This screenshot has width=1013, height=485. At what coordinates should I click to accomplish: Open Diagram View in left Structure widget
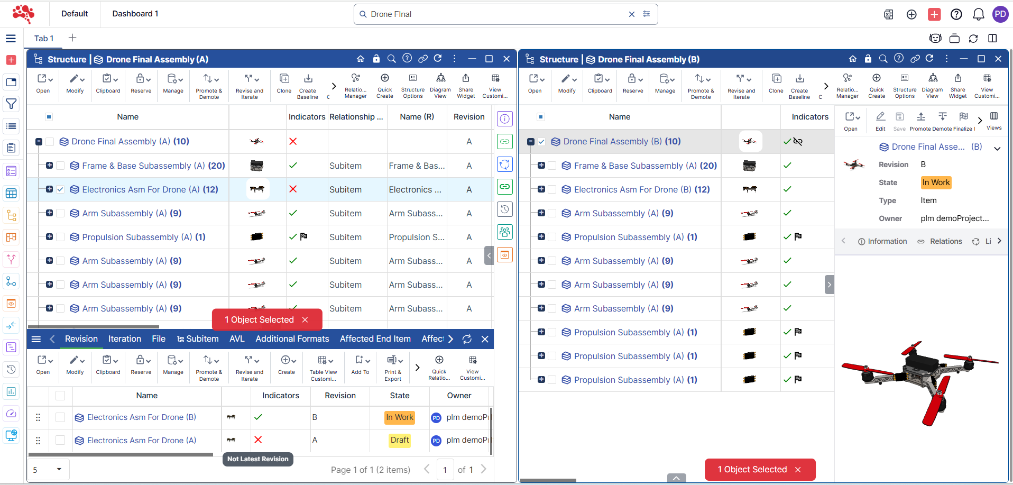pos(440,86)
